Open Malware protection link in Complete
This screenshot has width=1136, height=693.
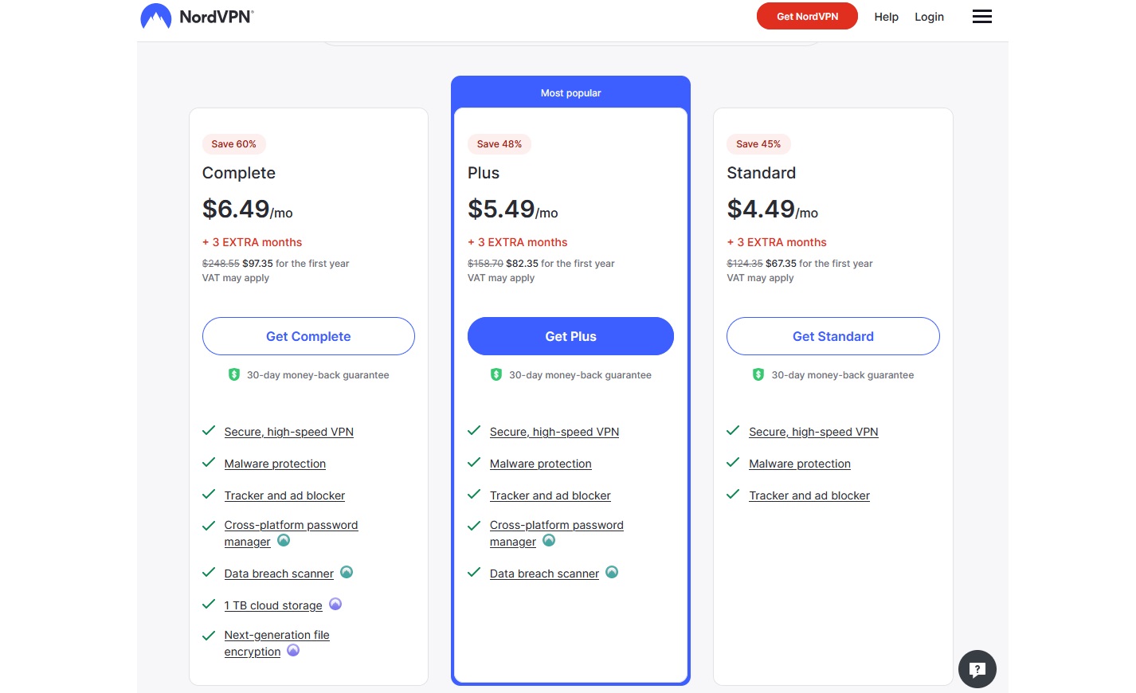[x=275, y=464]
